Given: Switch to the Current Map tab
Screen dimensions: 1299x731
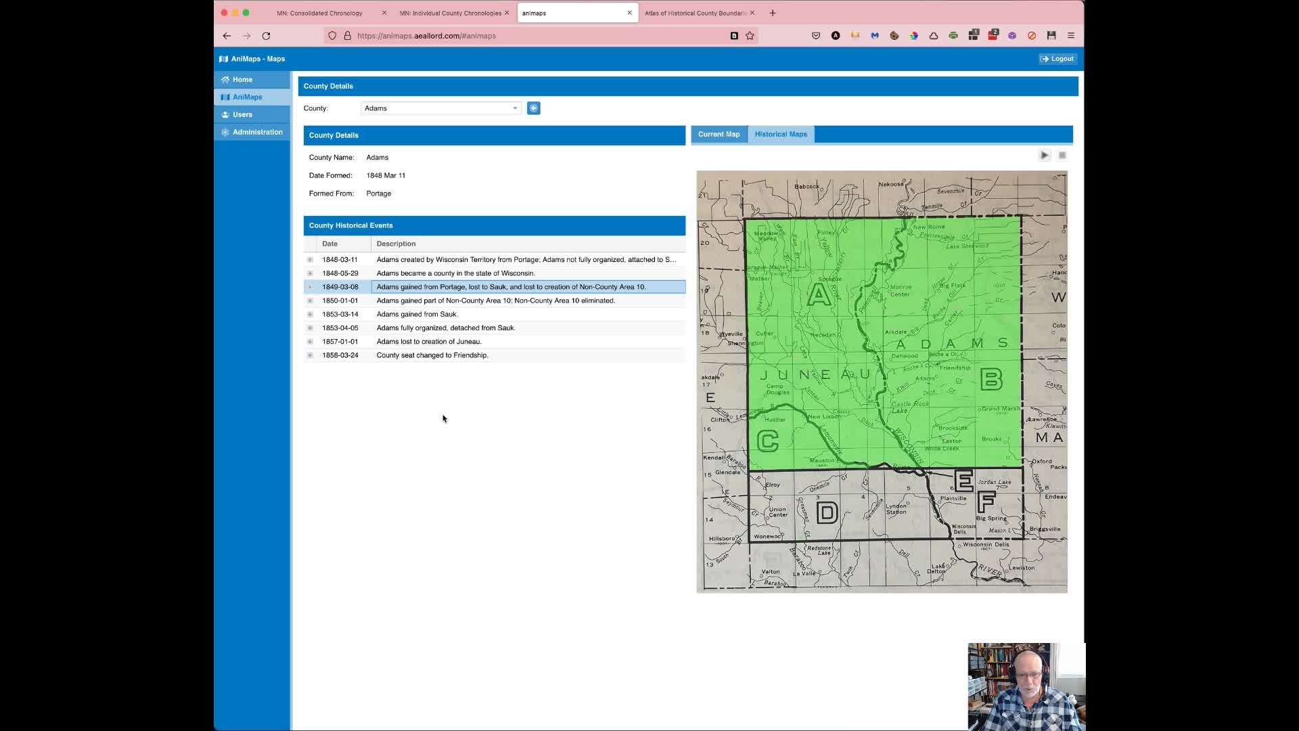Looking at the screenshot, I should (719, 134).
